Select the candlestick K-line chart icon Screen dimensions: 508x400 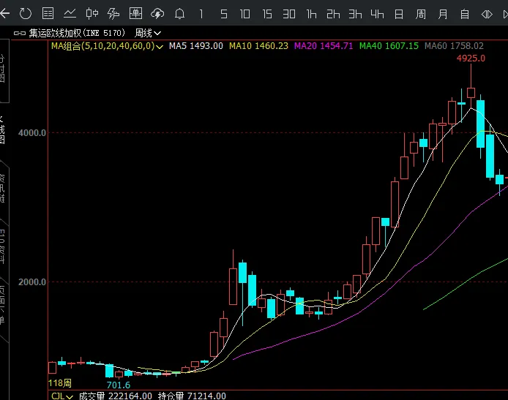(x=92, y=14)
